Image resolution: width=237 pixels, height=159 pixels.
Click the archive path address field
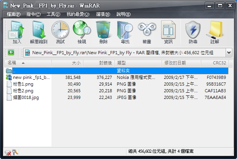pos(125,53)
